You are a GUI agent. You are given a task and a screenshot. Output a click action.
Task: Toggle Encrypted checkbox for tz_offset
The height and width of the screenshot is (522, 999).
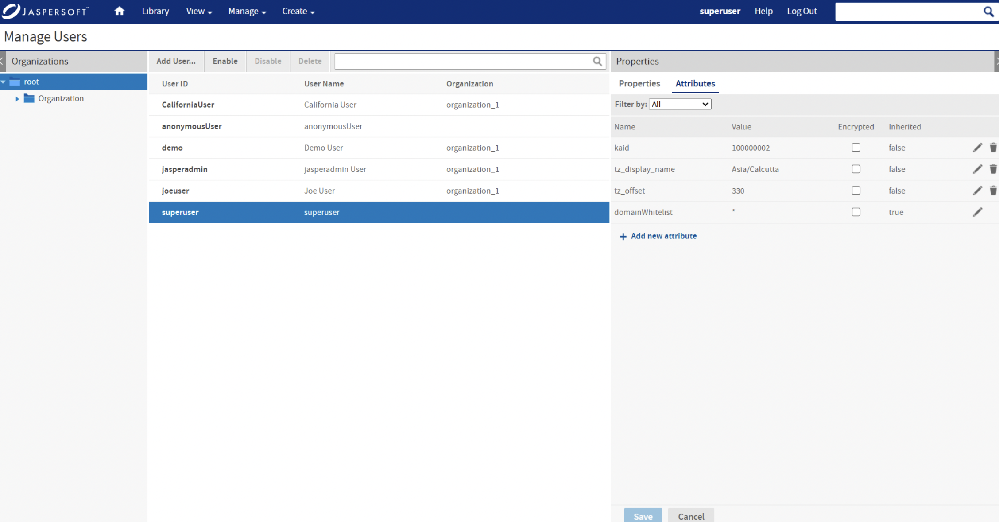tap(856, 191)
